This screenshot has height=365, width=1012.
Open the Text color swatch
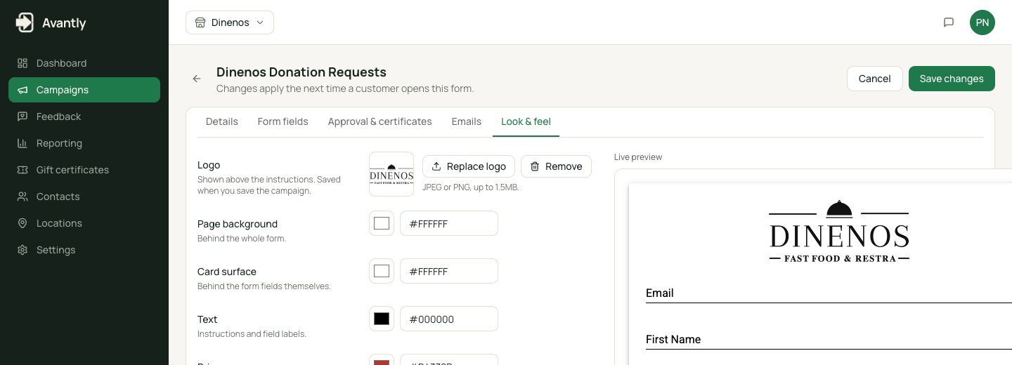(x=382, y=319)
